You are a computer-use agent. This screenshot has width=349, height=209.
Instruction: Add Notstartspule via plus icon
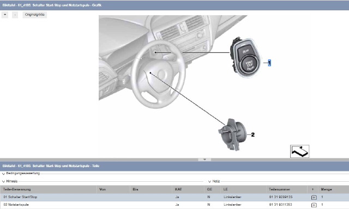click(x=314, y=205)
